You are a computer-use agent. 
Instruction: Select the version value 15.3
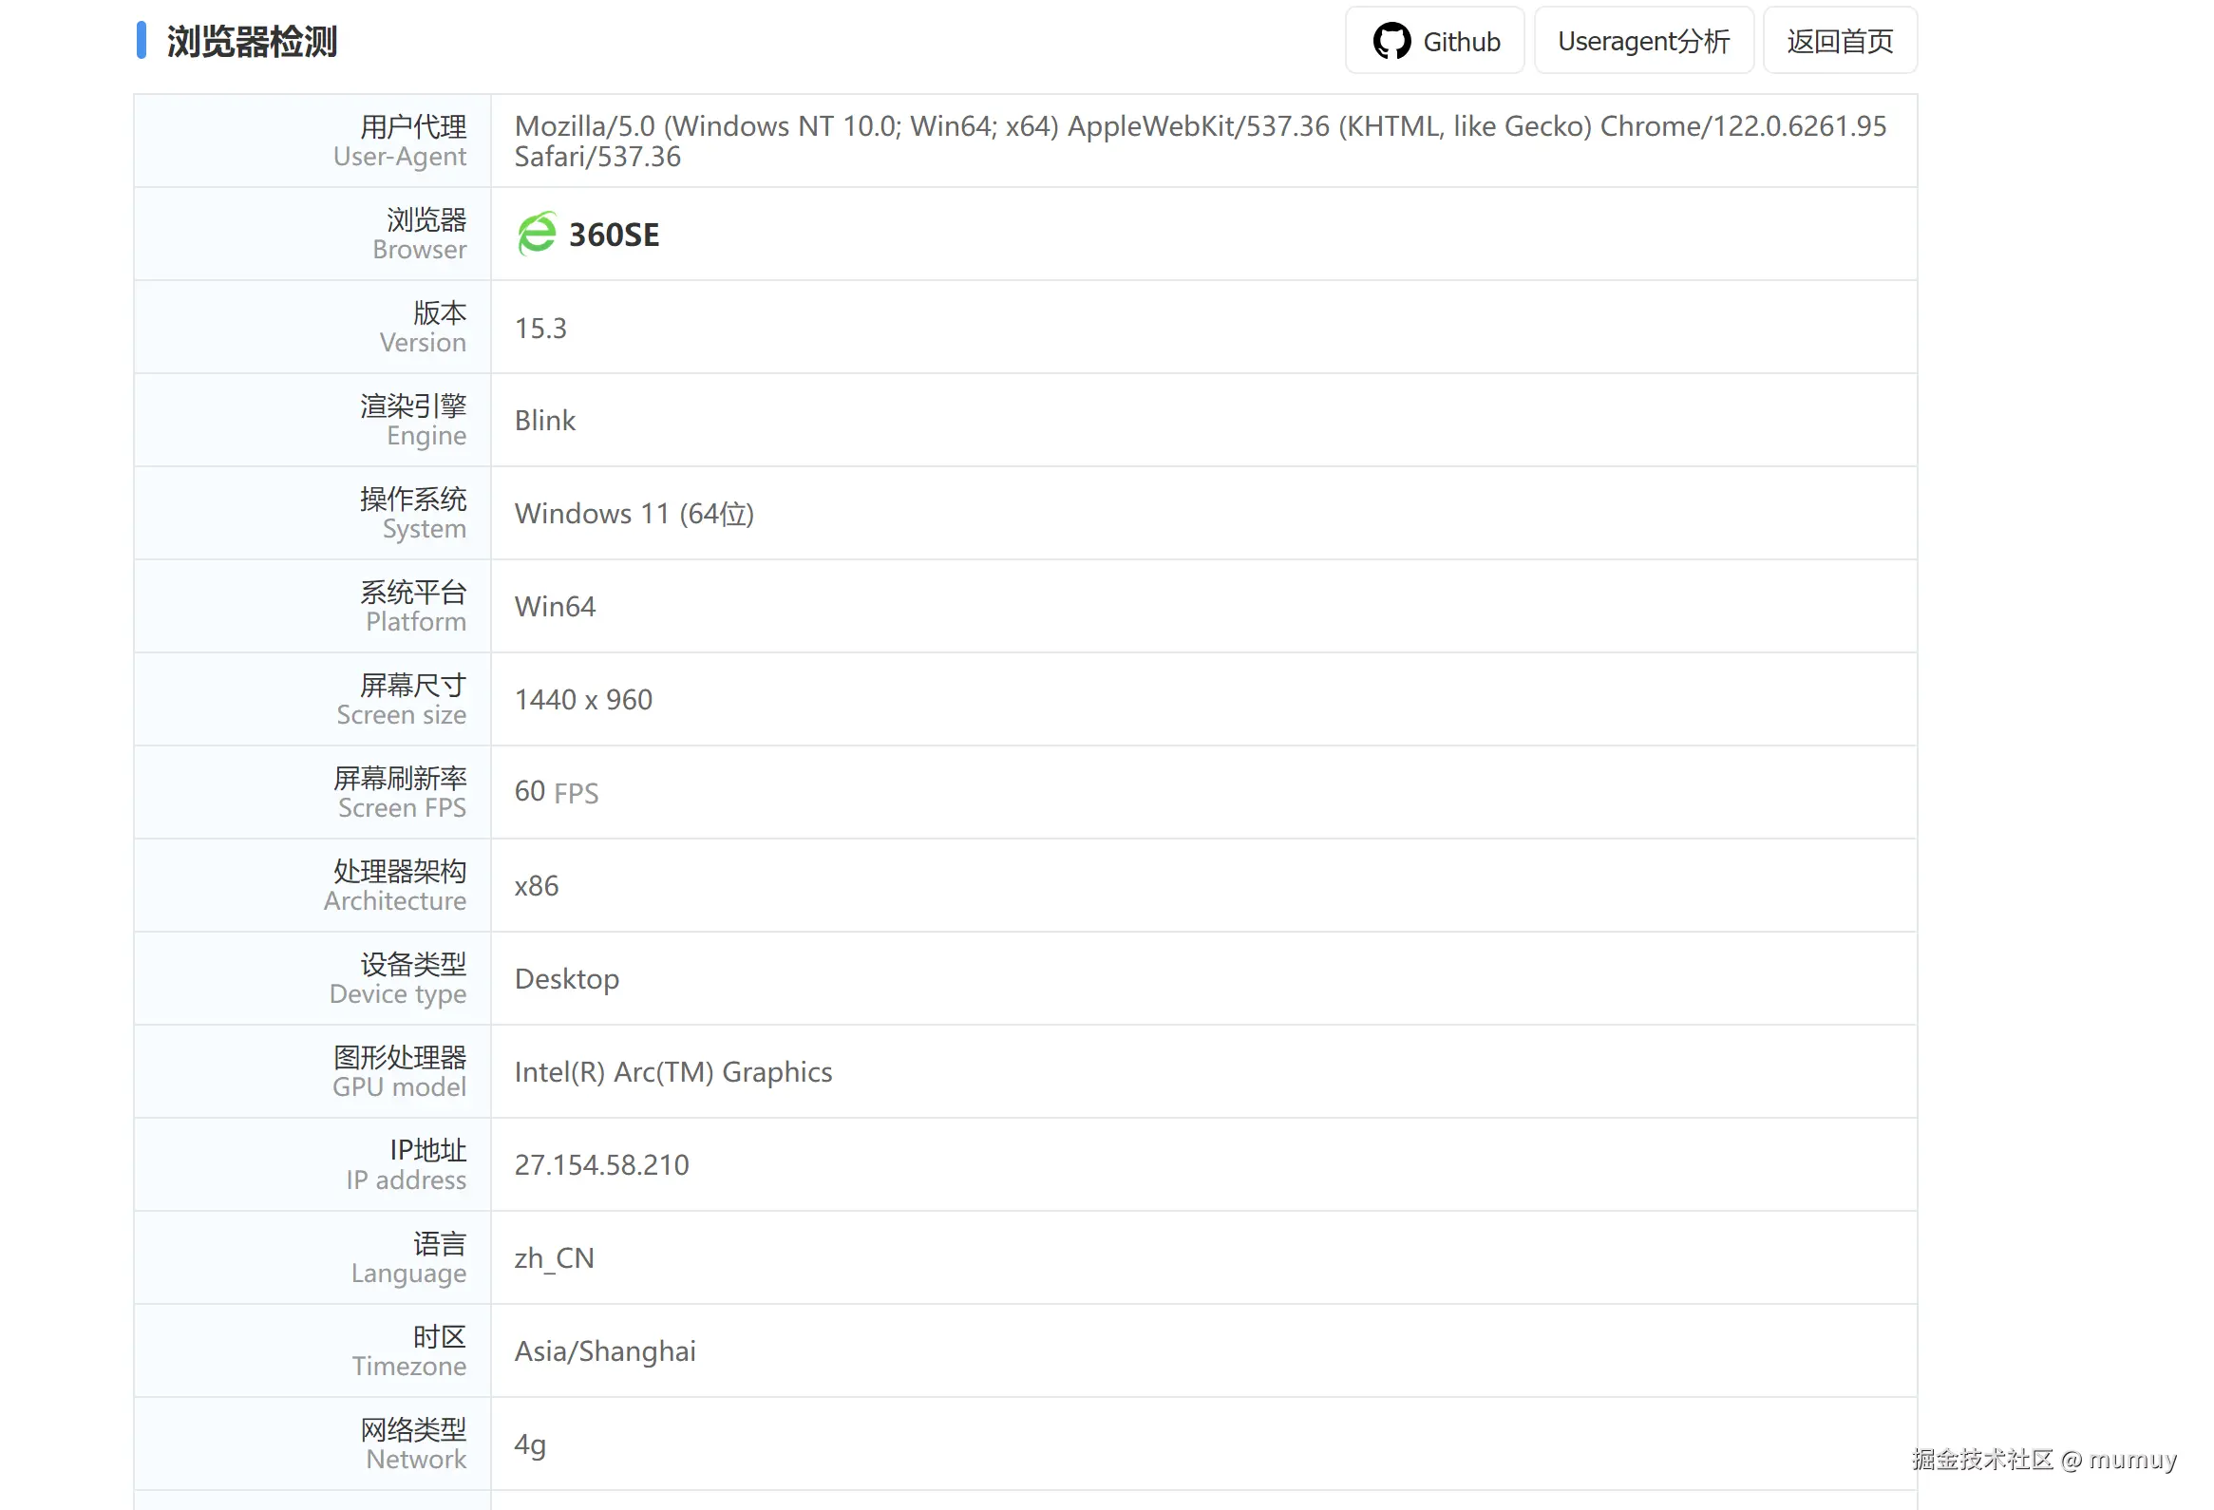540,328
